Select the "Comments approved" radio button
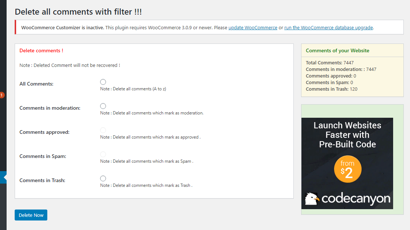The image size is (410, 230). click(103, 130)
